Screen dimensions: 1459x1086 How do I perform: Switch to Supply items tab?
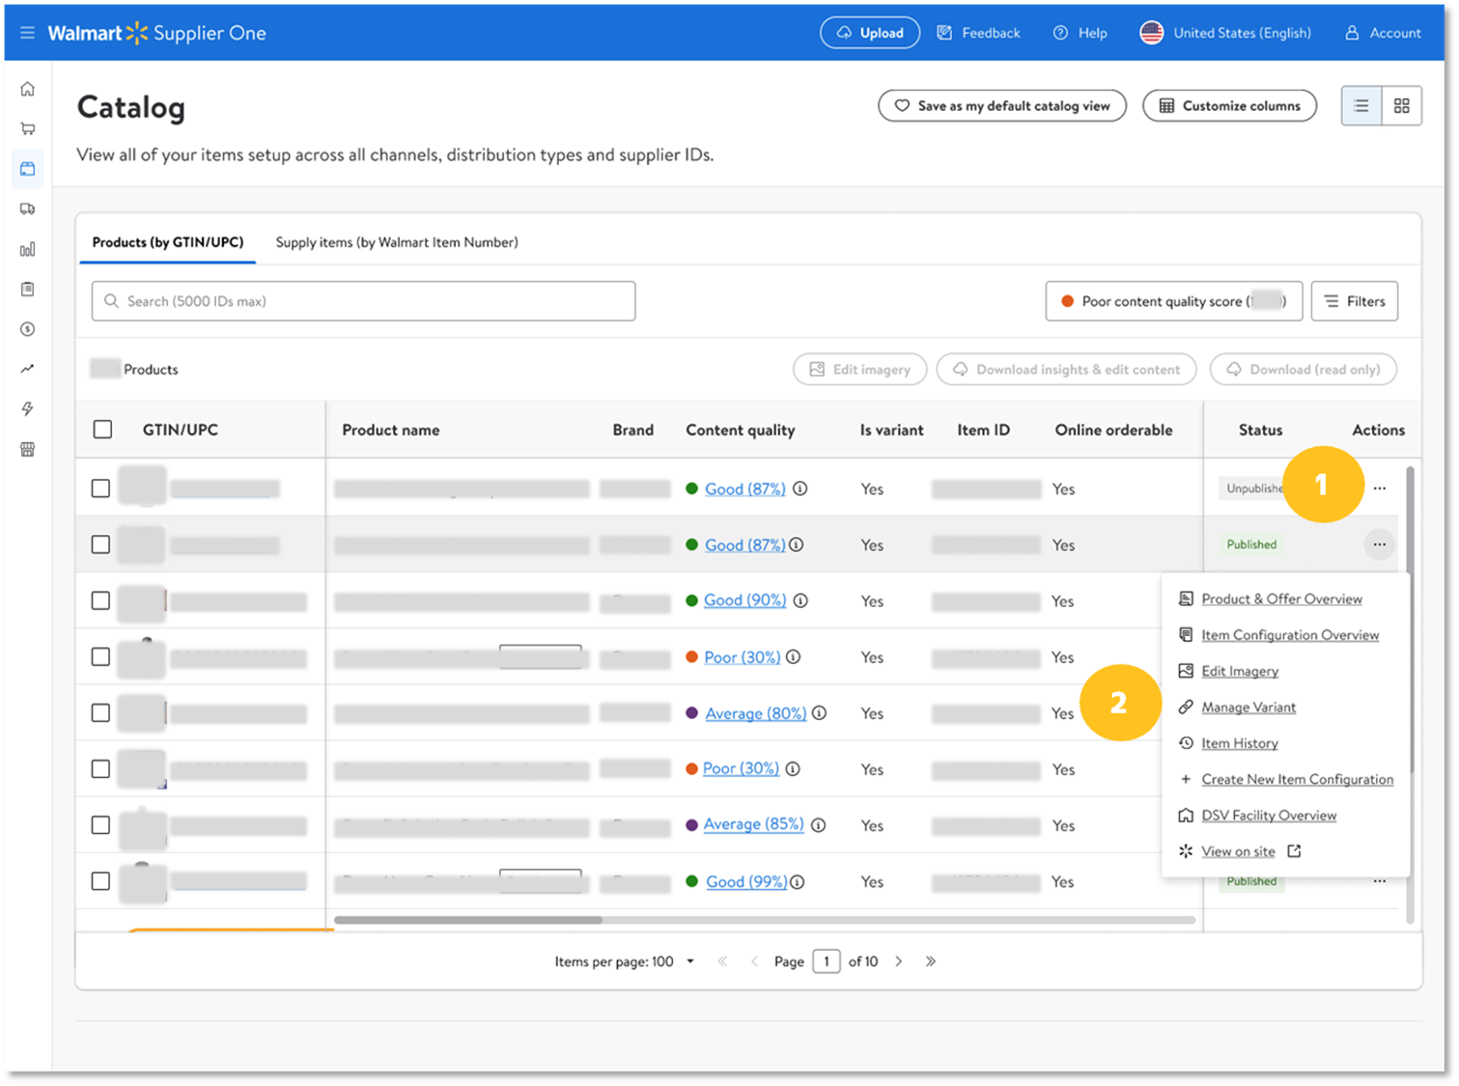[x=397, y=242]
